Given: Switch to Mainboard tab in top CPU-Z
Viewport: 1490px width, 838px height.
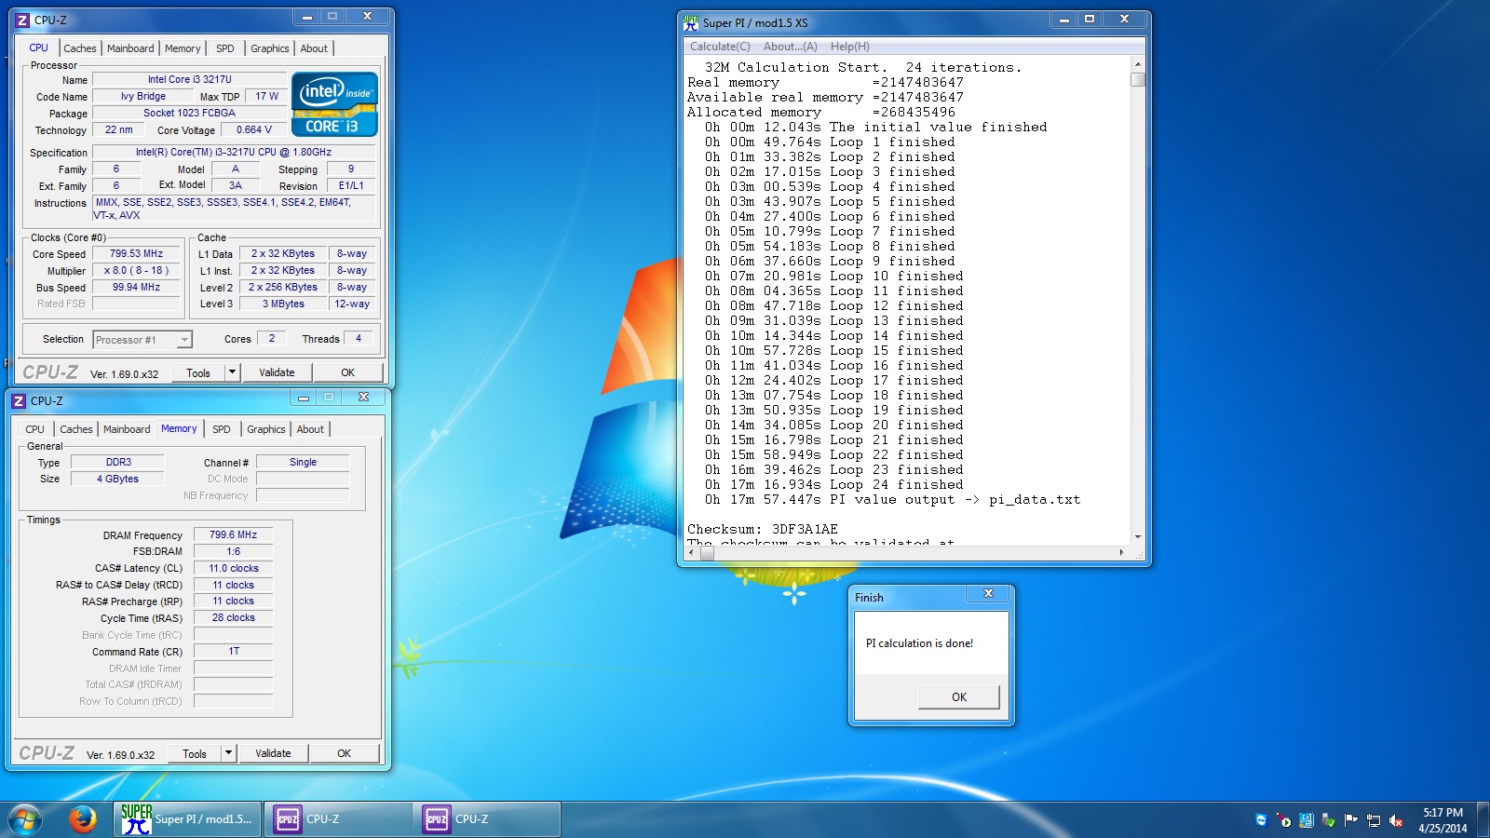Looking at the screenshot, I should [130, 48].
